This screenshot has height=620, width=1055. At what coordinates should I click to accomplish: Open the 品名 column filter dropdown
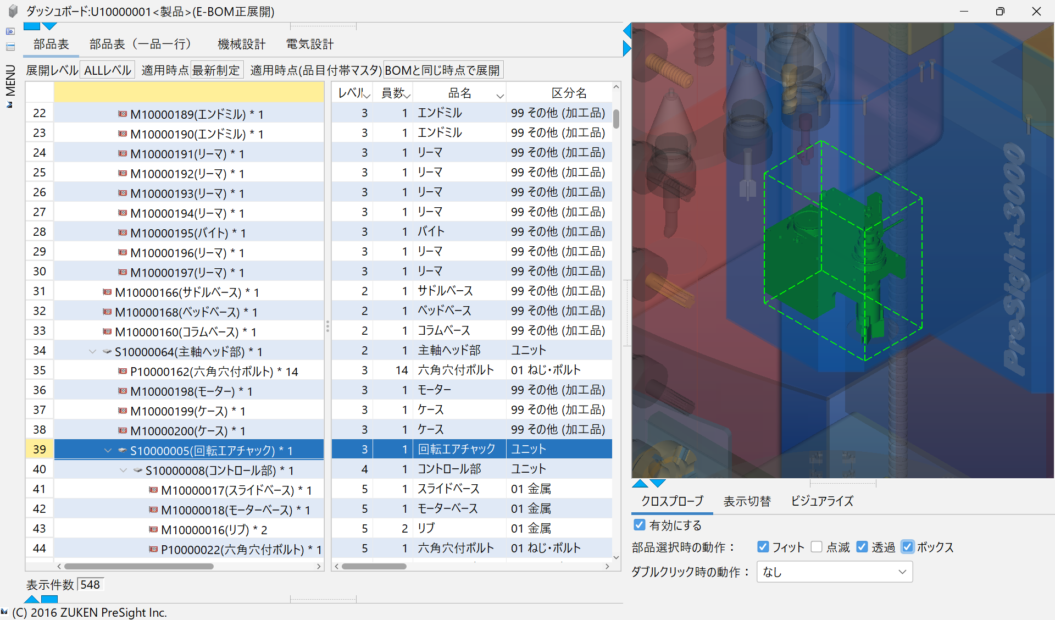pos(500,96)
